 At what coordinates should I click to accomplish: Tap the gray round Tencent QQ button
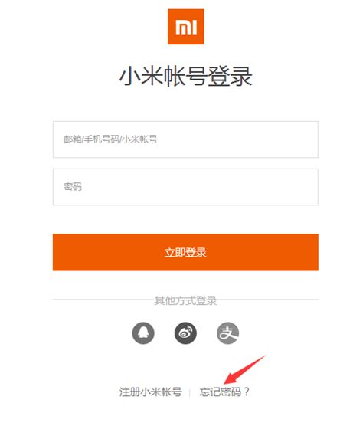tap(143, 333)
